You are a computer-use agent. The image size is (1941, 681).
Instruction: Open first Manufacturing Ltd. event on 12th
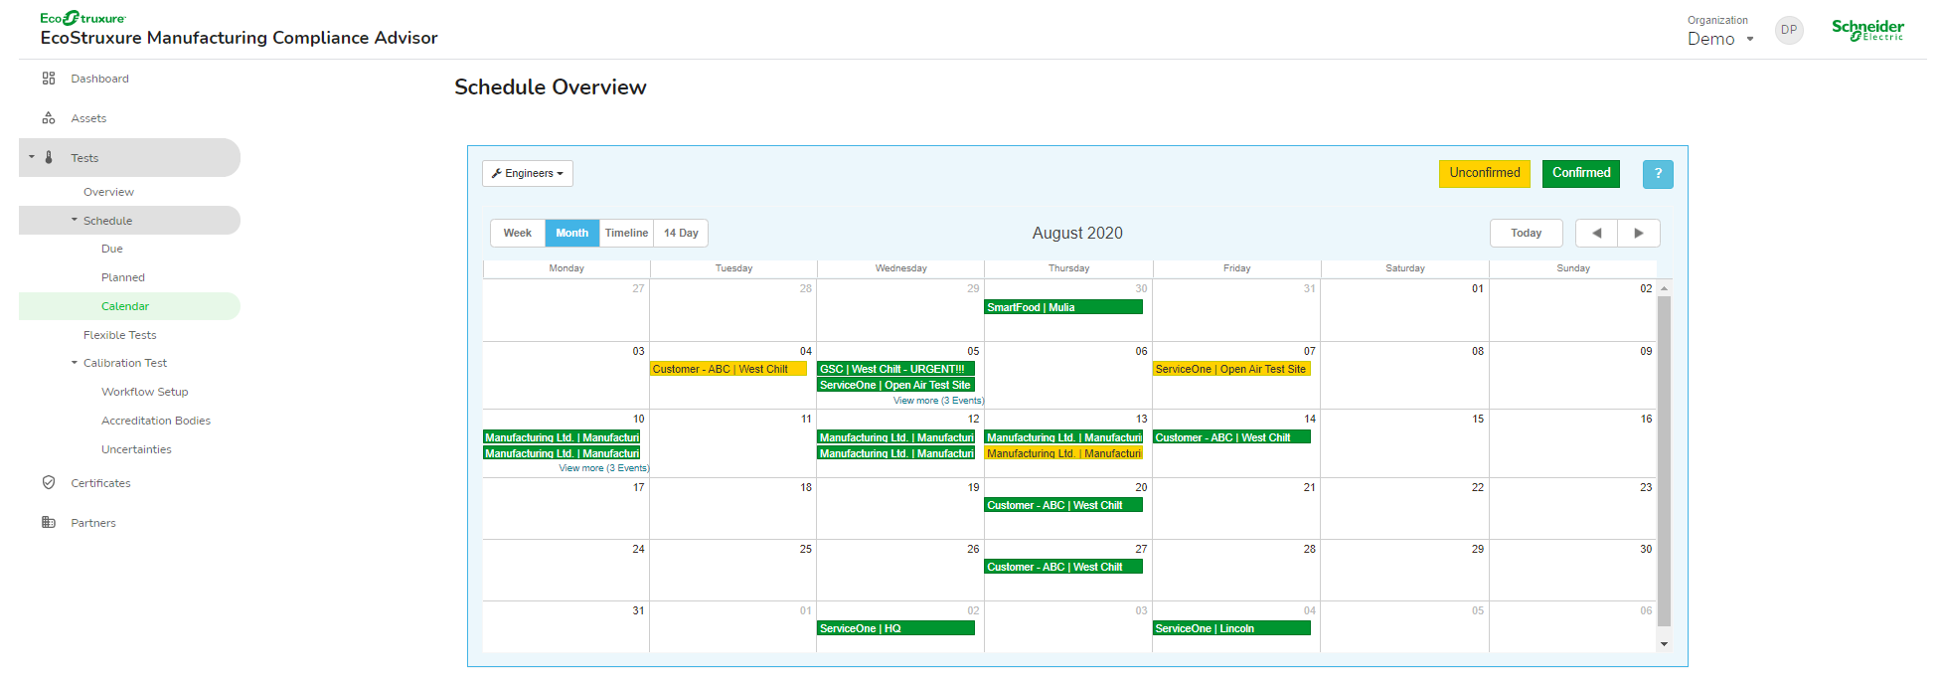tap(895, 437)
